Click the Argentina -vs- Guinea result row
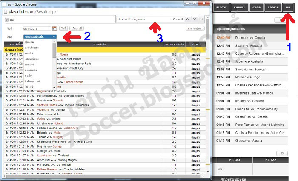This screenshot has height=181, width=298. pyautogui.click(x=105, y=110)
